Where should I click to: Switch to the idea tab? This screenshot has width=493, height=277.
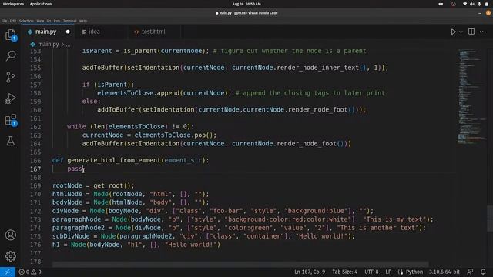point(94,32)
